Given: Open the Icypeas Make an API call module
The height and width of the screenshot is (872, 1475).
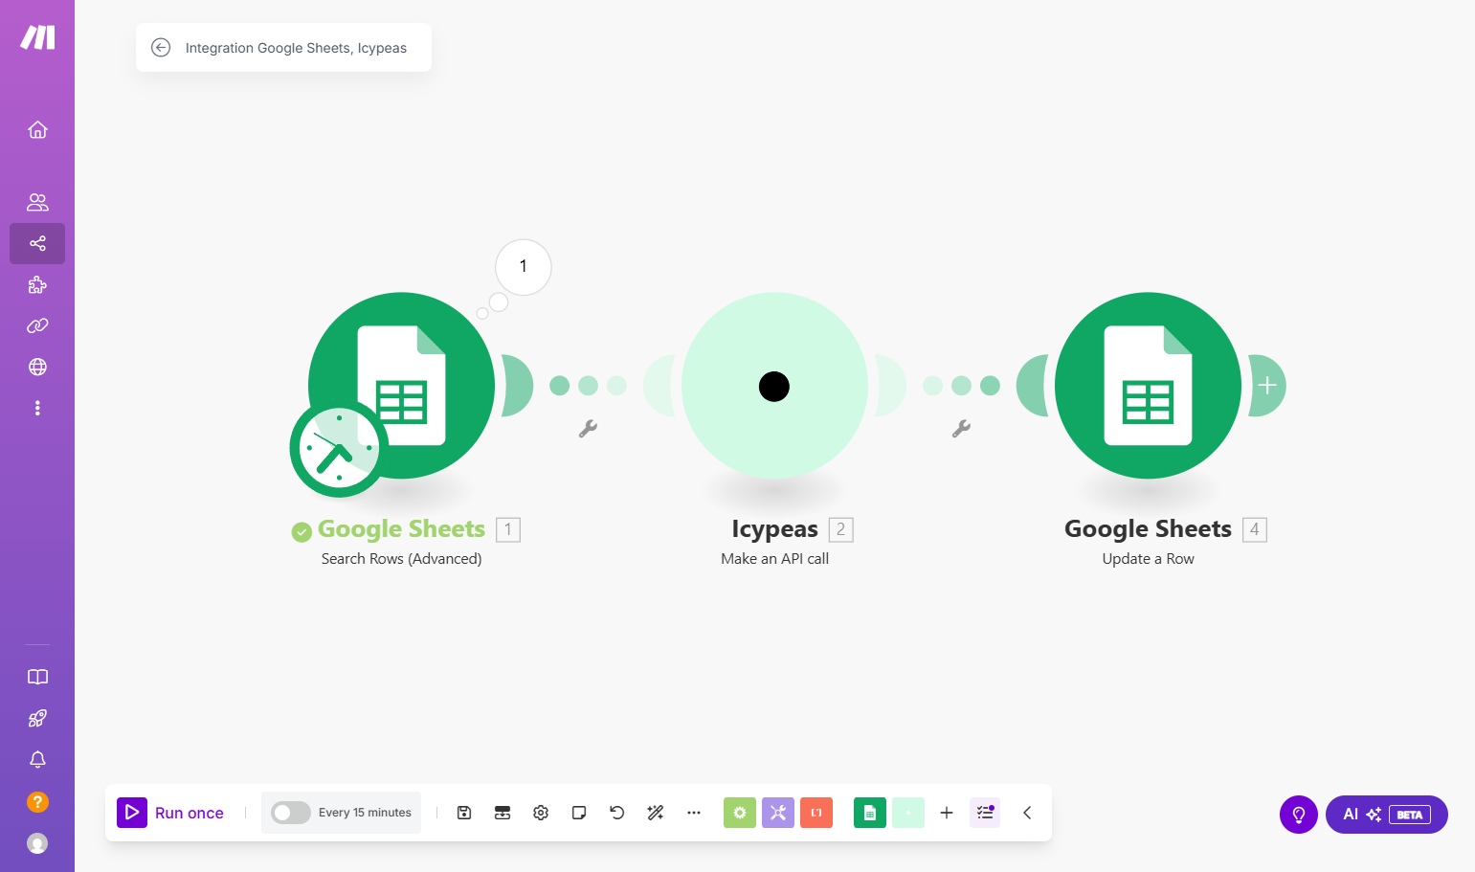Looking at the screenshot, I should 774,386.
